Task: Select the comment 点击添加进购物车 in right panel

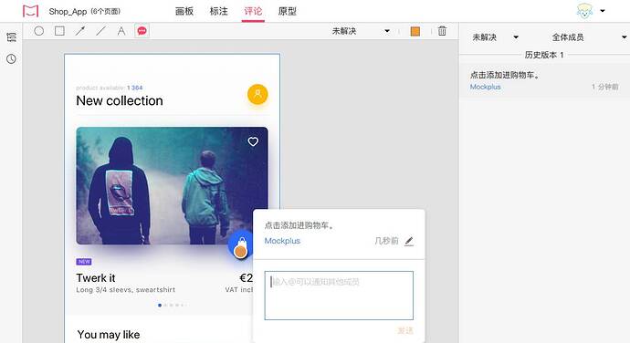Action: (x=544, y=80)
